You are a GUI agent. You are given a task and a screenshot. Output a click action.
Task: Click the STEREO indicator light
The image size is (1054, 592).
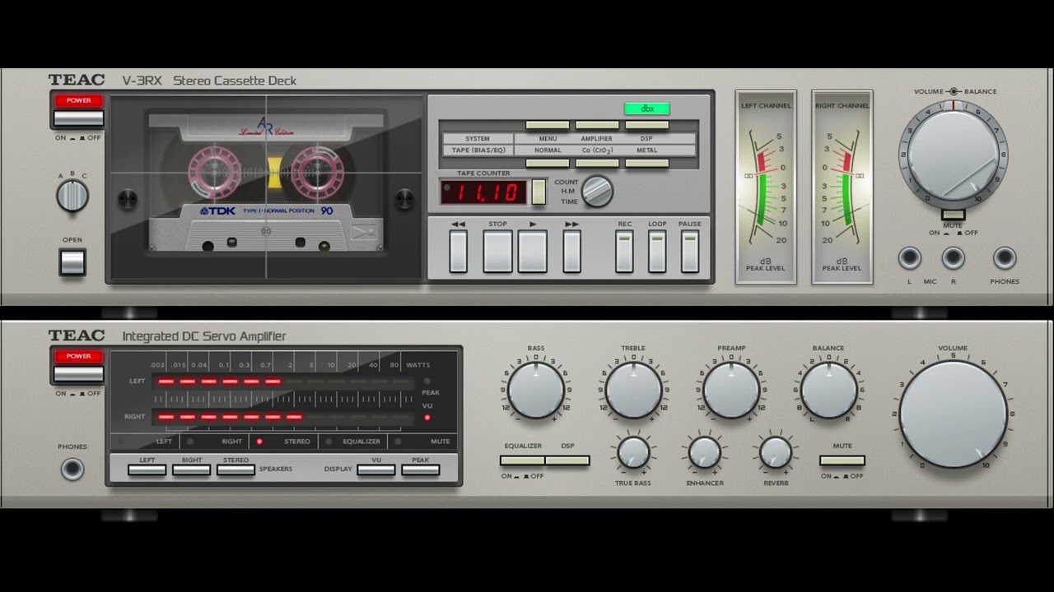[x=260, y=442]
